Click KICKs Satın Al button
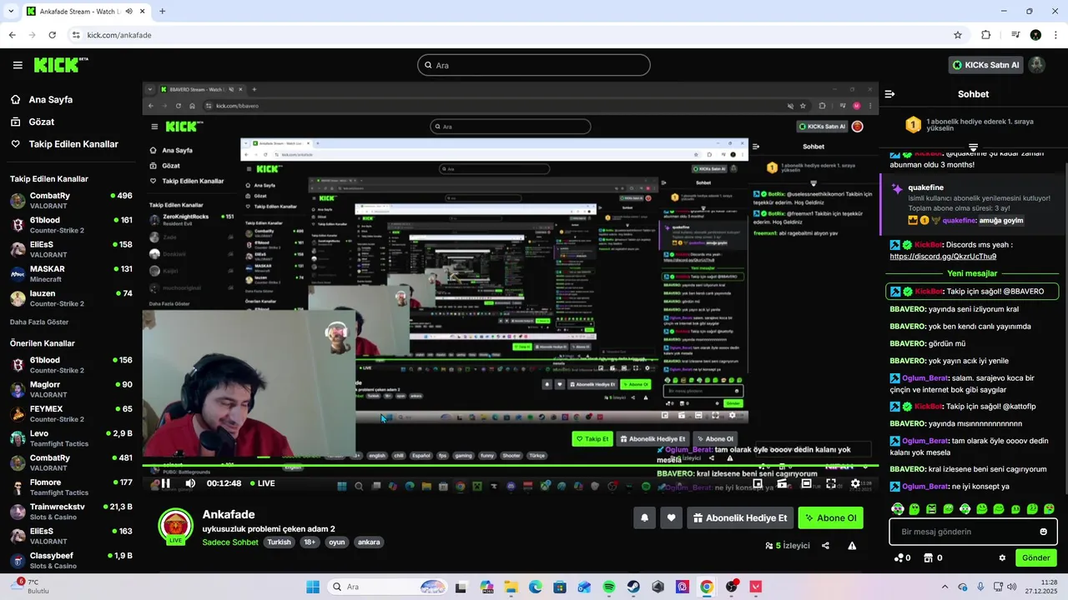 coord(985,65)
